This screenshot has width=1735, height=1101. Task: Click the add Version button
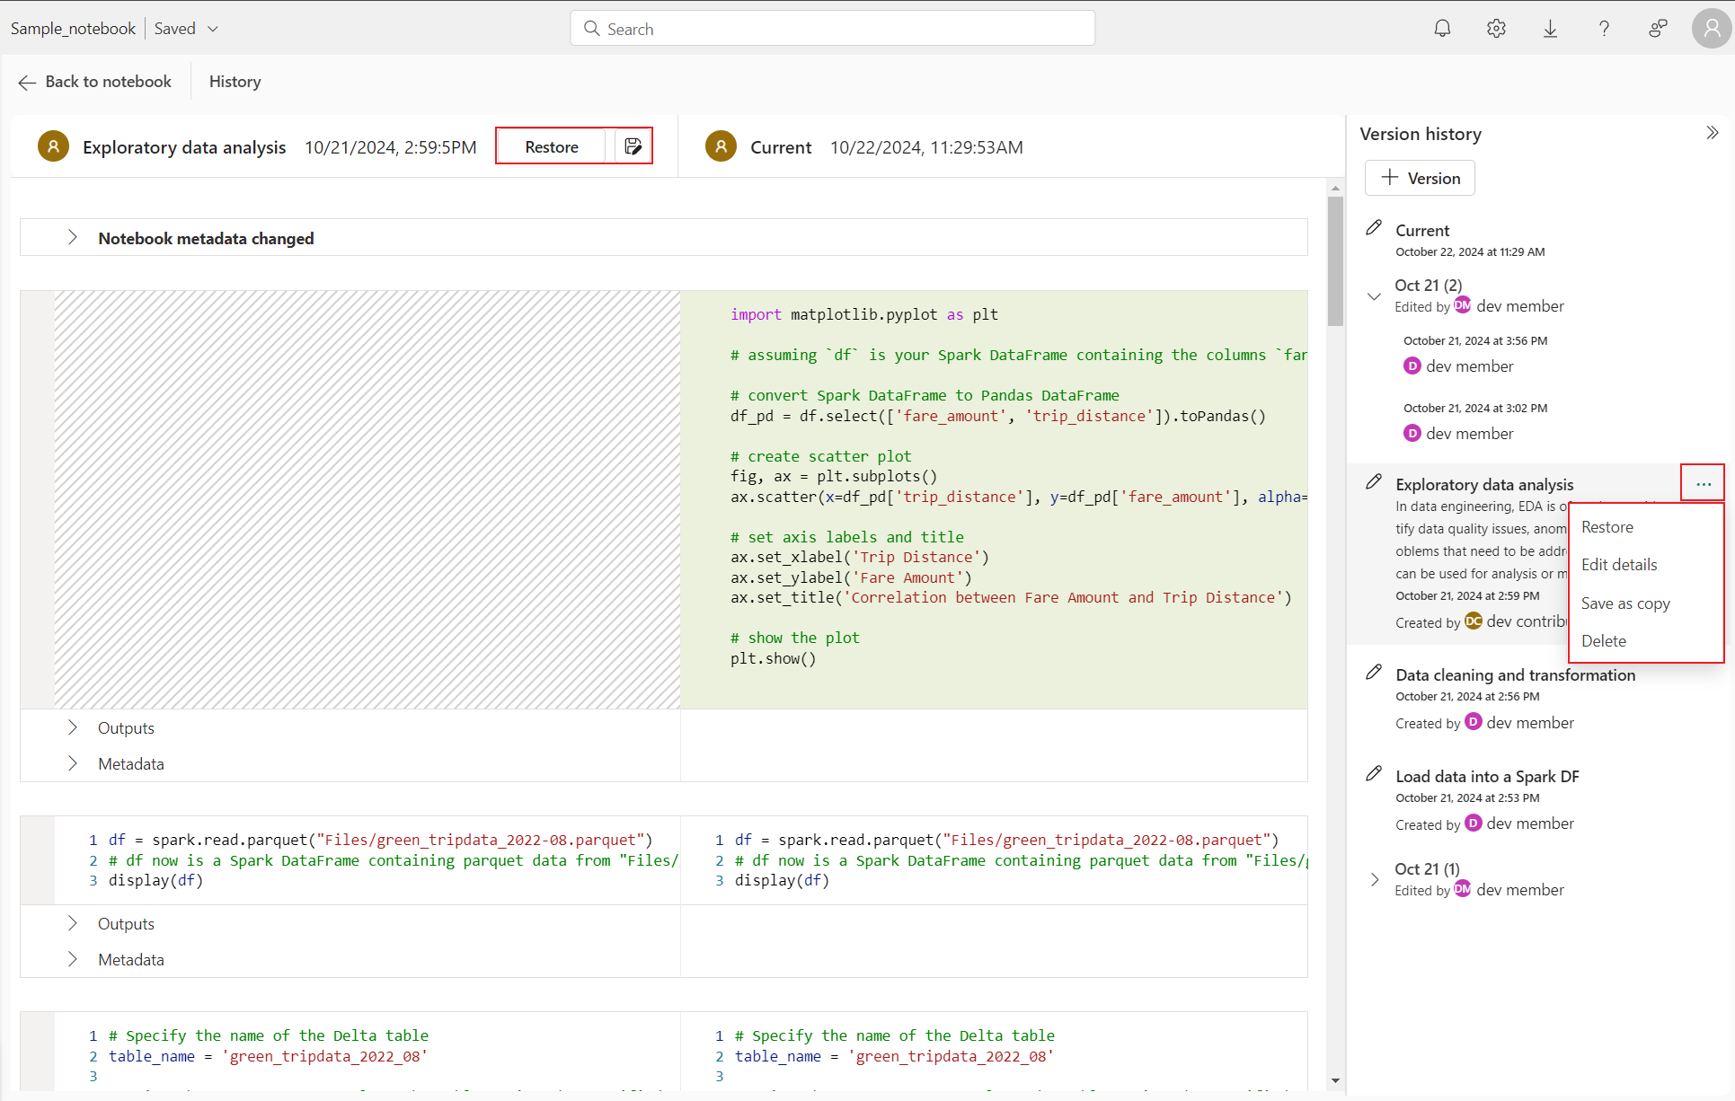(1420, 178)
